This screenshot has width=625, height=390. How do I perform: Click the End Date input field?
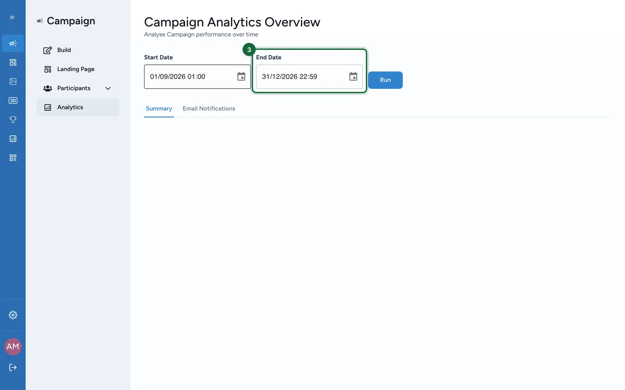click(x=309, y=77)
